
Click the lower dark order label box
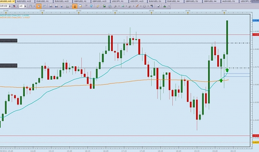[8, 66]
